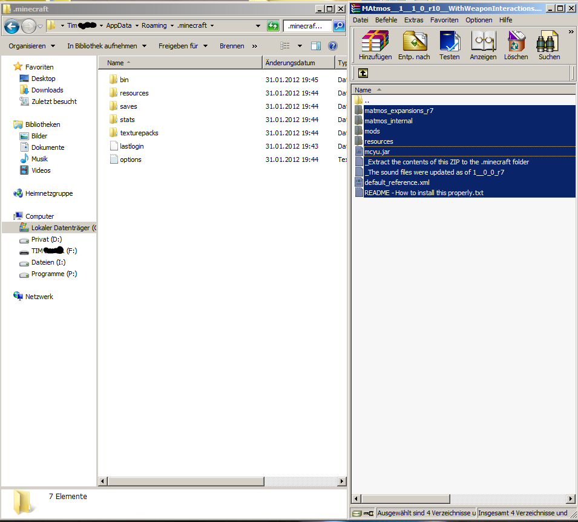Toggle the preview pane icon
This screenshot has height=522, width=578.
pyautogui.click(x=316, y=46)
